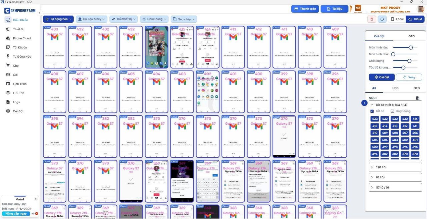Select phone screen thumbnail 401

pos(233,92)
